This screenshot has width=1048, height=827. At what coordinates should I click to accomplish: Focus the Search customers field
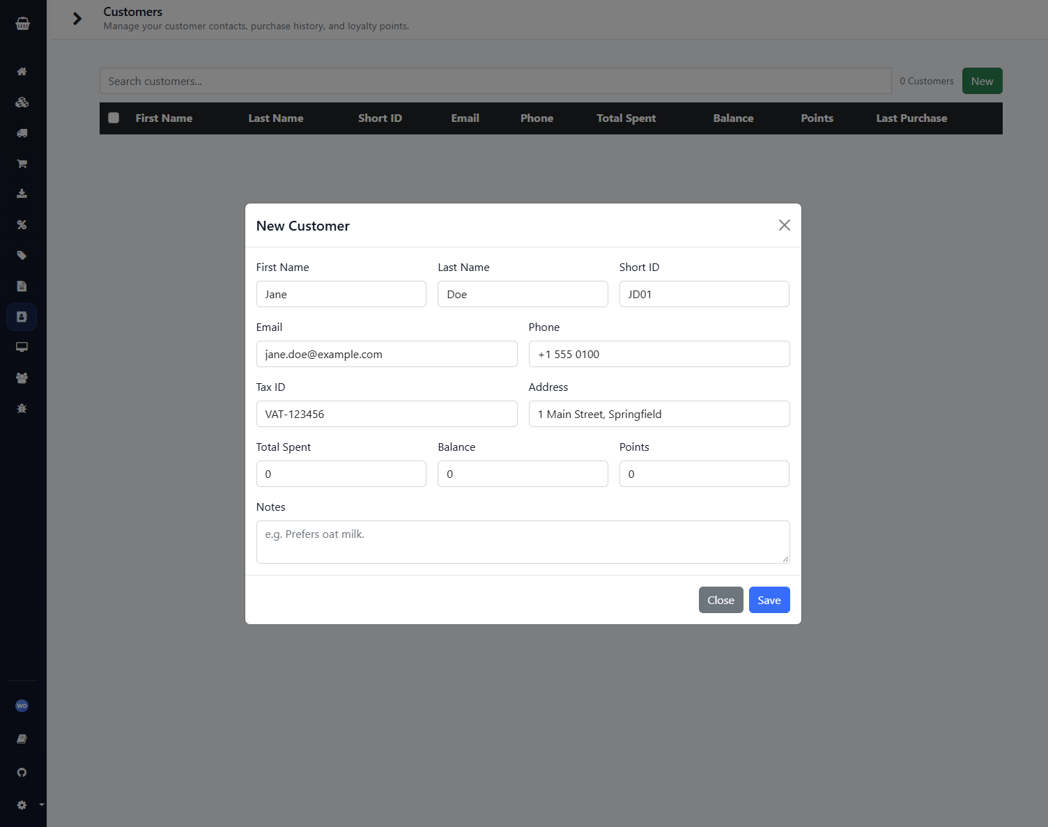tap(495, 81)
